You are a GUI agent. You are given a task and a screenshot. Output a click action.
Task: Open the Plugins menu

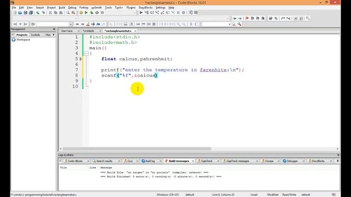click(131, 8)
